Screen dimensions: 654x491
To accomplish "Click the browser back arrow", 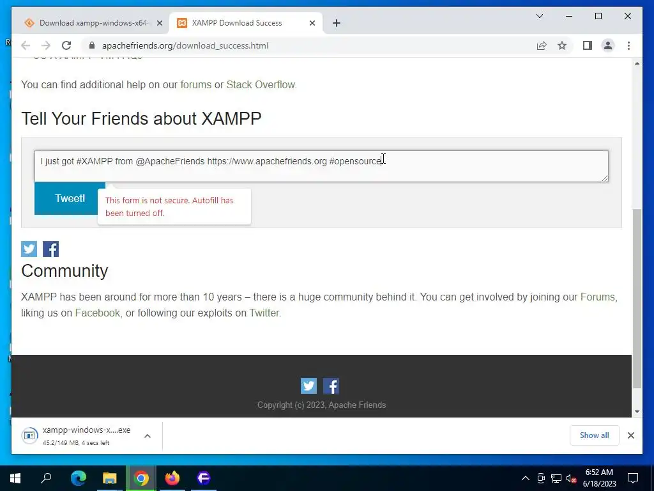I will click(x=26, y=45).
